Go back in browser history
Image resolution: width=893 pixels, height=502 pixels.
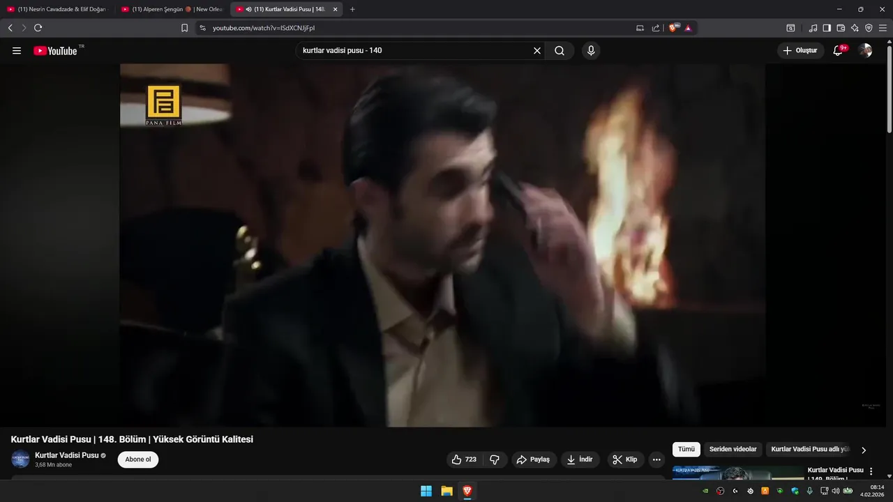point(10,28)
